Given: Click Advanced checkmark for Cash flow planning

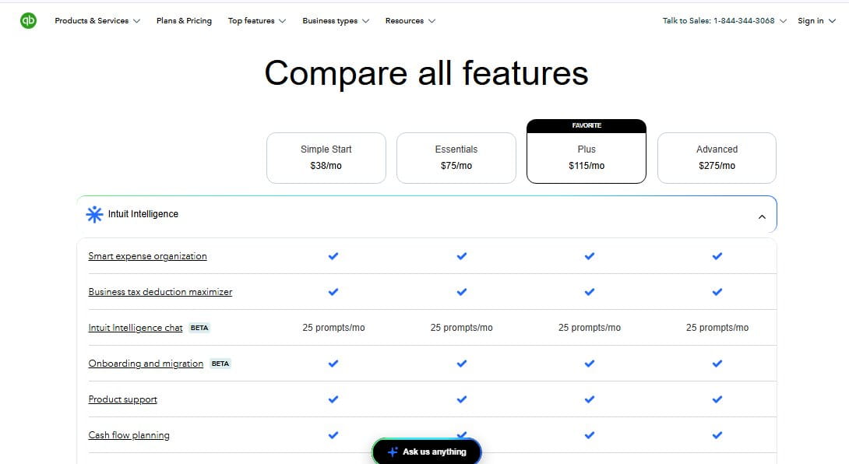Looking at the screenshot, I should 717,434.
